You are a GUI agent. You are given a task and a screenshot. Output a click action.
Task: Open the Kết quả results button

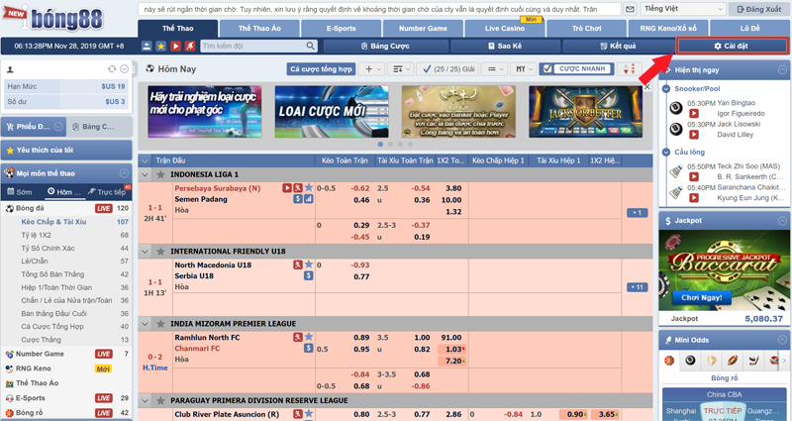618,46
